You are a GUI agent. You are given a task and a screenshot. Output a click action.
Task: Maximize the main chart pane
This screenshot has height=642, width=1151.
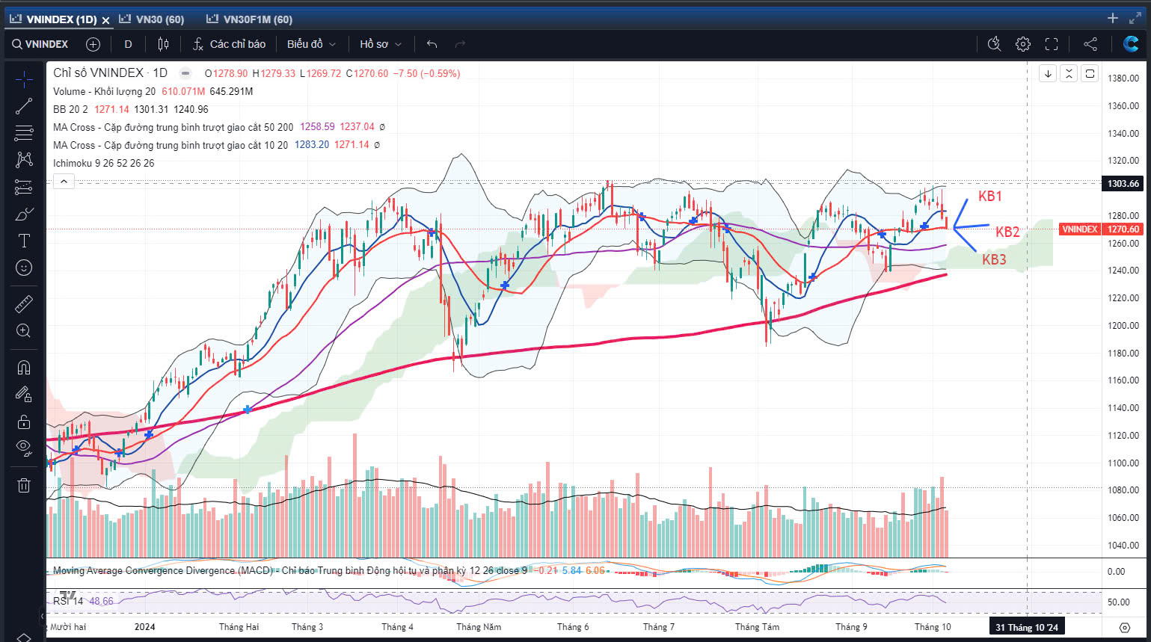pyautogui.click(x=1090, y=73)
